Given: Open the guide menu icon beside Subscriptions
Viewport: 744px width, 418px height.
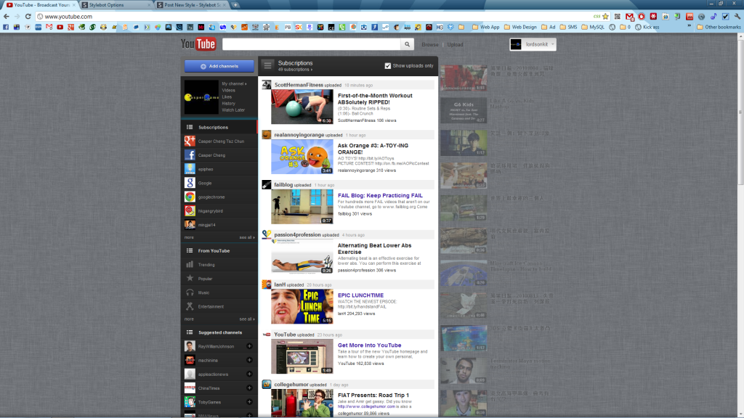Looking at the screenshot, I should (267, 65).
